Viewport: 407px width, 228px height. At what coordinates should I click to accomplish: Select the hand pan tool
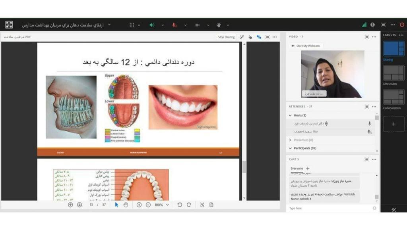[125, 205]
